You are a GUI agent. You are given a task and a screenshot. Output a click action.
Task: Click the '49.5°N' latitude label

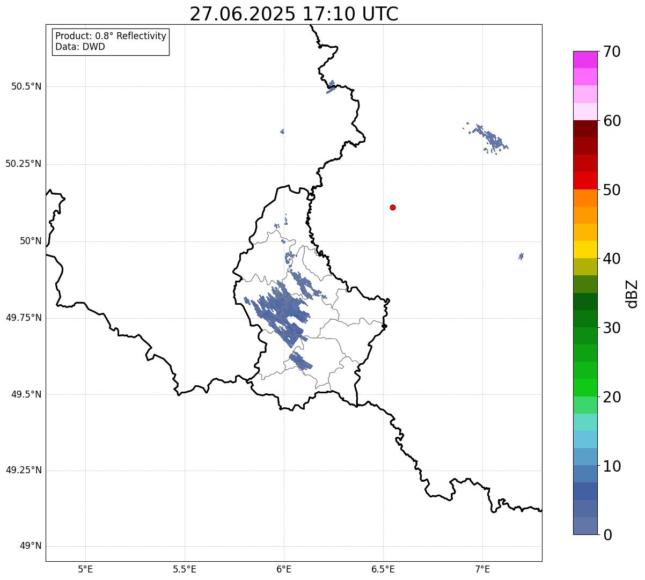click(26, 394)
